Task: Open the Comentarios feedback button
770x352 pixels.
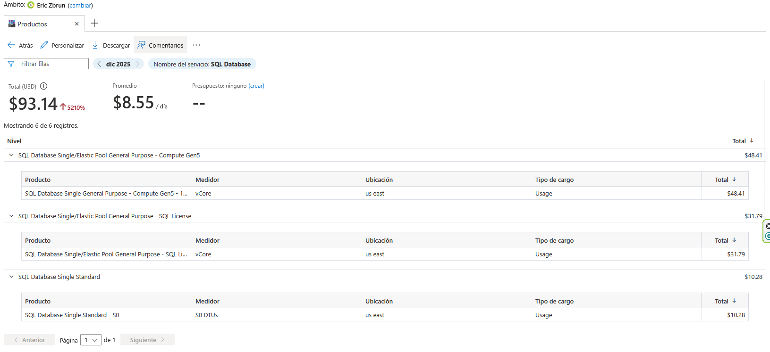Action: pos(161,45)
